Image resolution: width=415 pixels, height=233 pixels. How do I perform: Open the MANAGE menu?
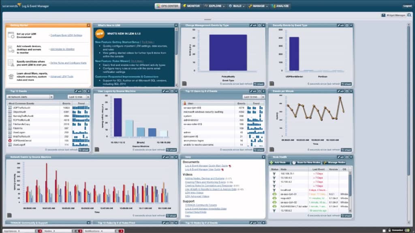point(258,6)
